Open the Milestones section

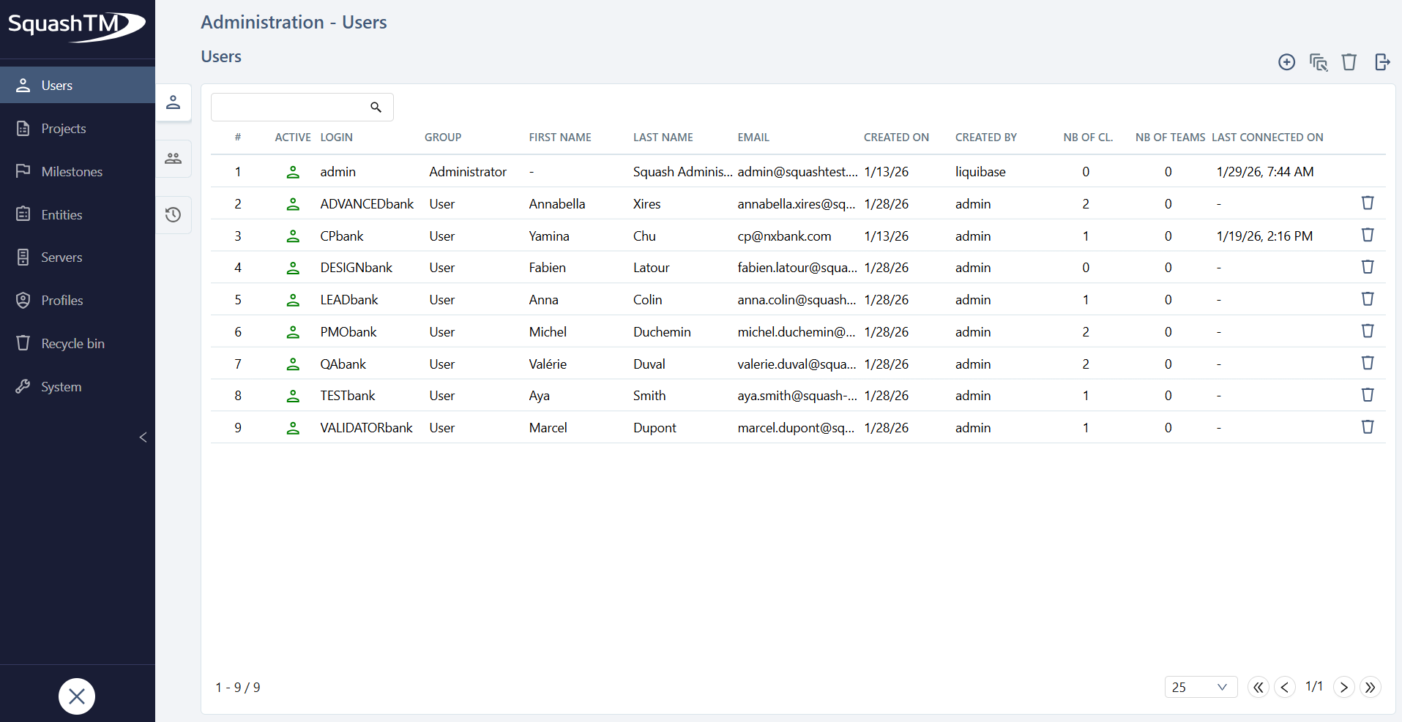pos(71,171)
